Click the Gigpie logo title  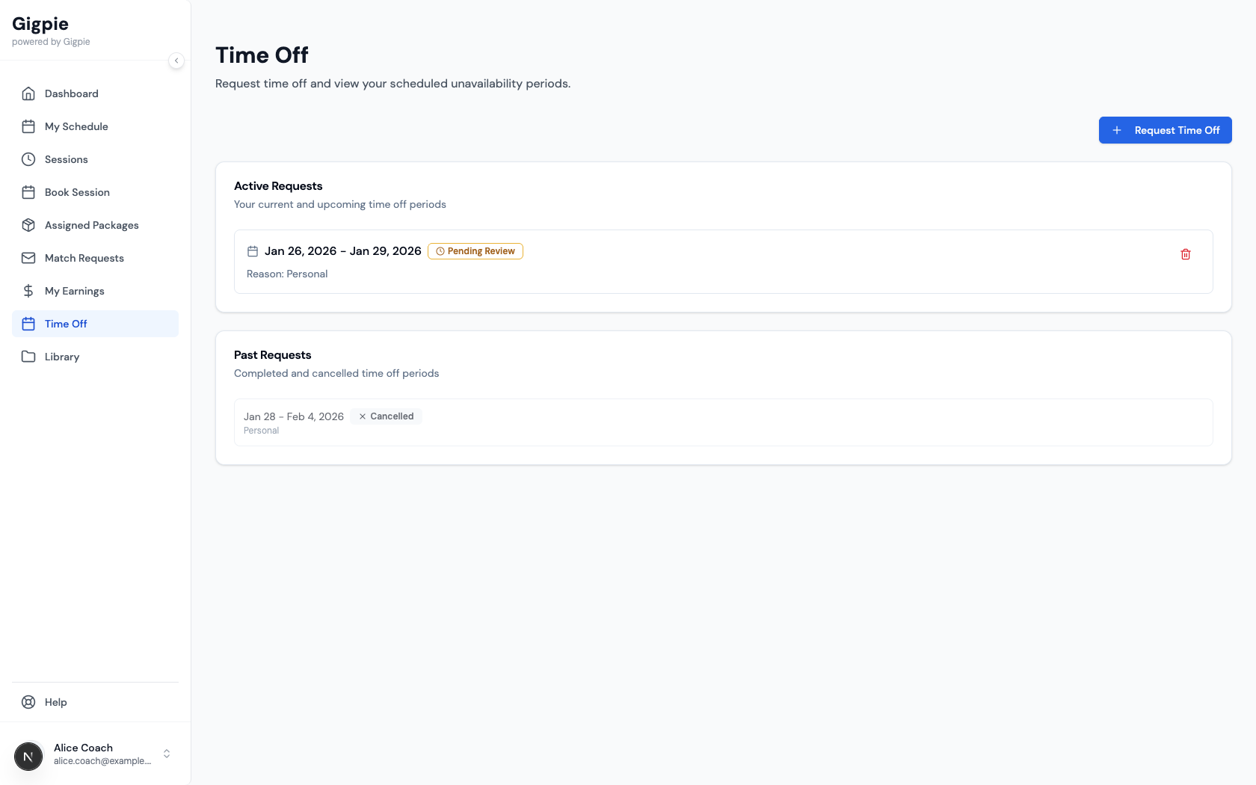point(40,24)
